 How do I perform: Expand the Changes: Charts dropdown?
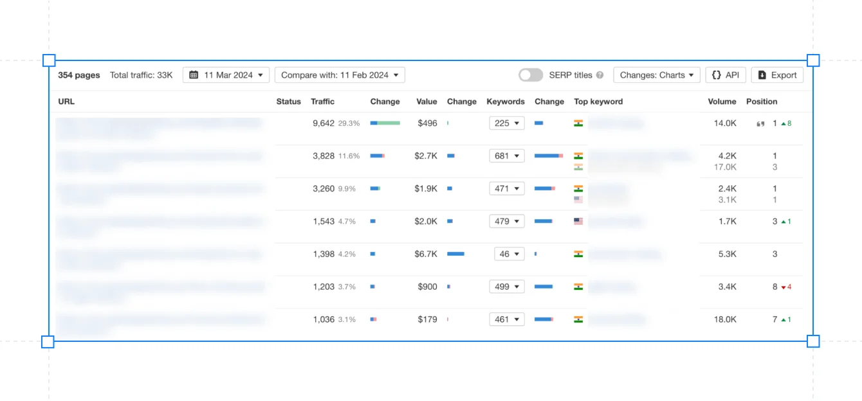pyautogui.click(x=656, y=75)
